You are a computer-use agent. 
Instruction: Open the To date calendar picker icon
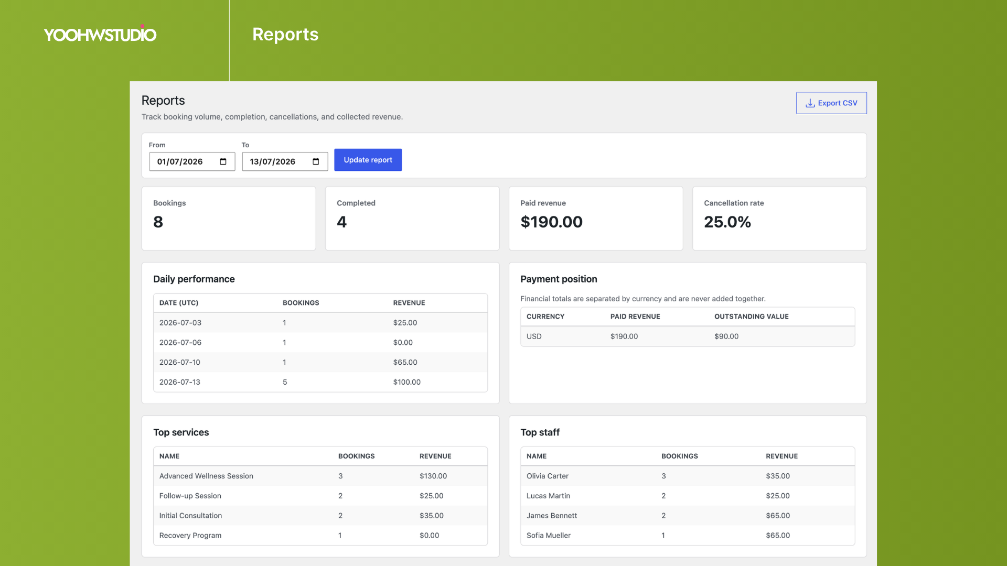(x=316, y=161)
